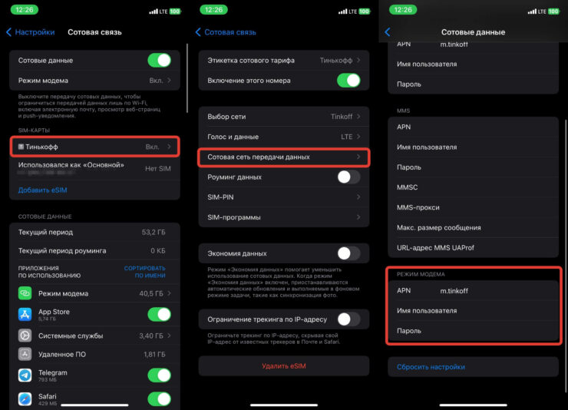Viewport: 568px width, 410px height.
Task: Tap the Системные службы gear icon
Action: (x=25, y=336)
